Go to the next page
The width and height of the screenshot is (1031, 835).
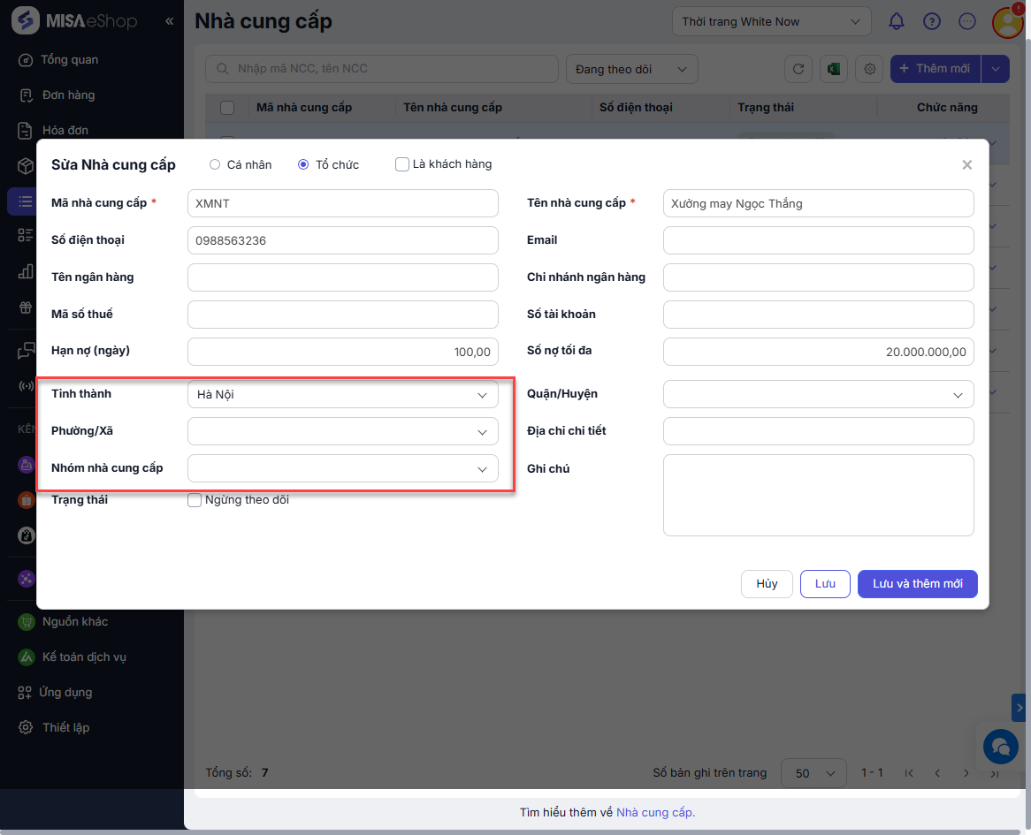966,773
